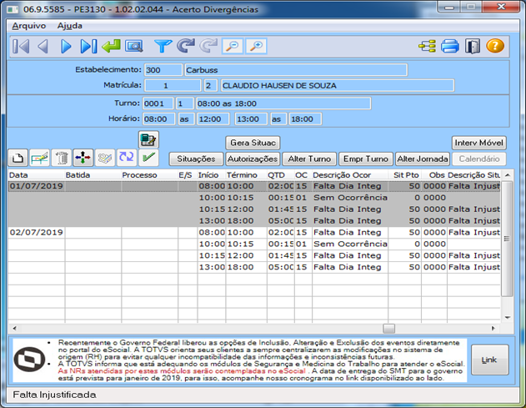Viewport: 526px width, 408px height.
Task: Open the Ajuda menu
Action: [69, 26]
